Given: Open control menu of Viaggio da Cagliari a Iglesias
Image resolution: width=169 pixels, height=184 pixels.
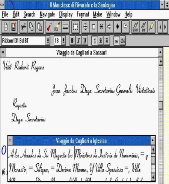Looking at the screenshot, I should pos(10,140).
